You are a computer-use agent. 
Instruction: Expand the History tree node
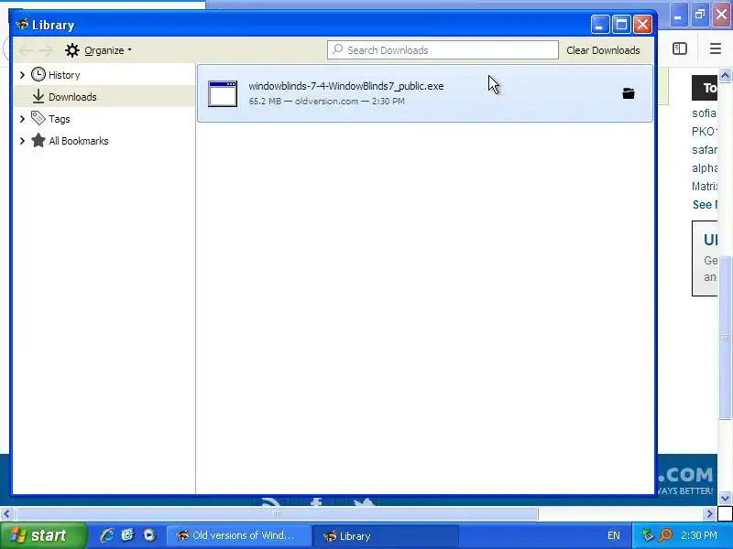coord(22,75)
